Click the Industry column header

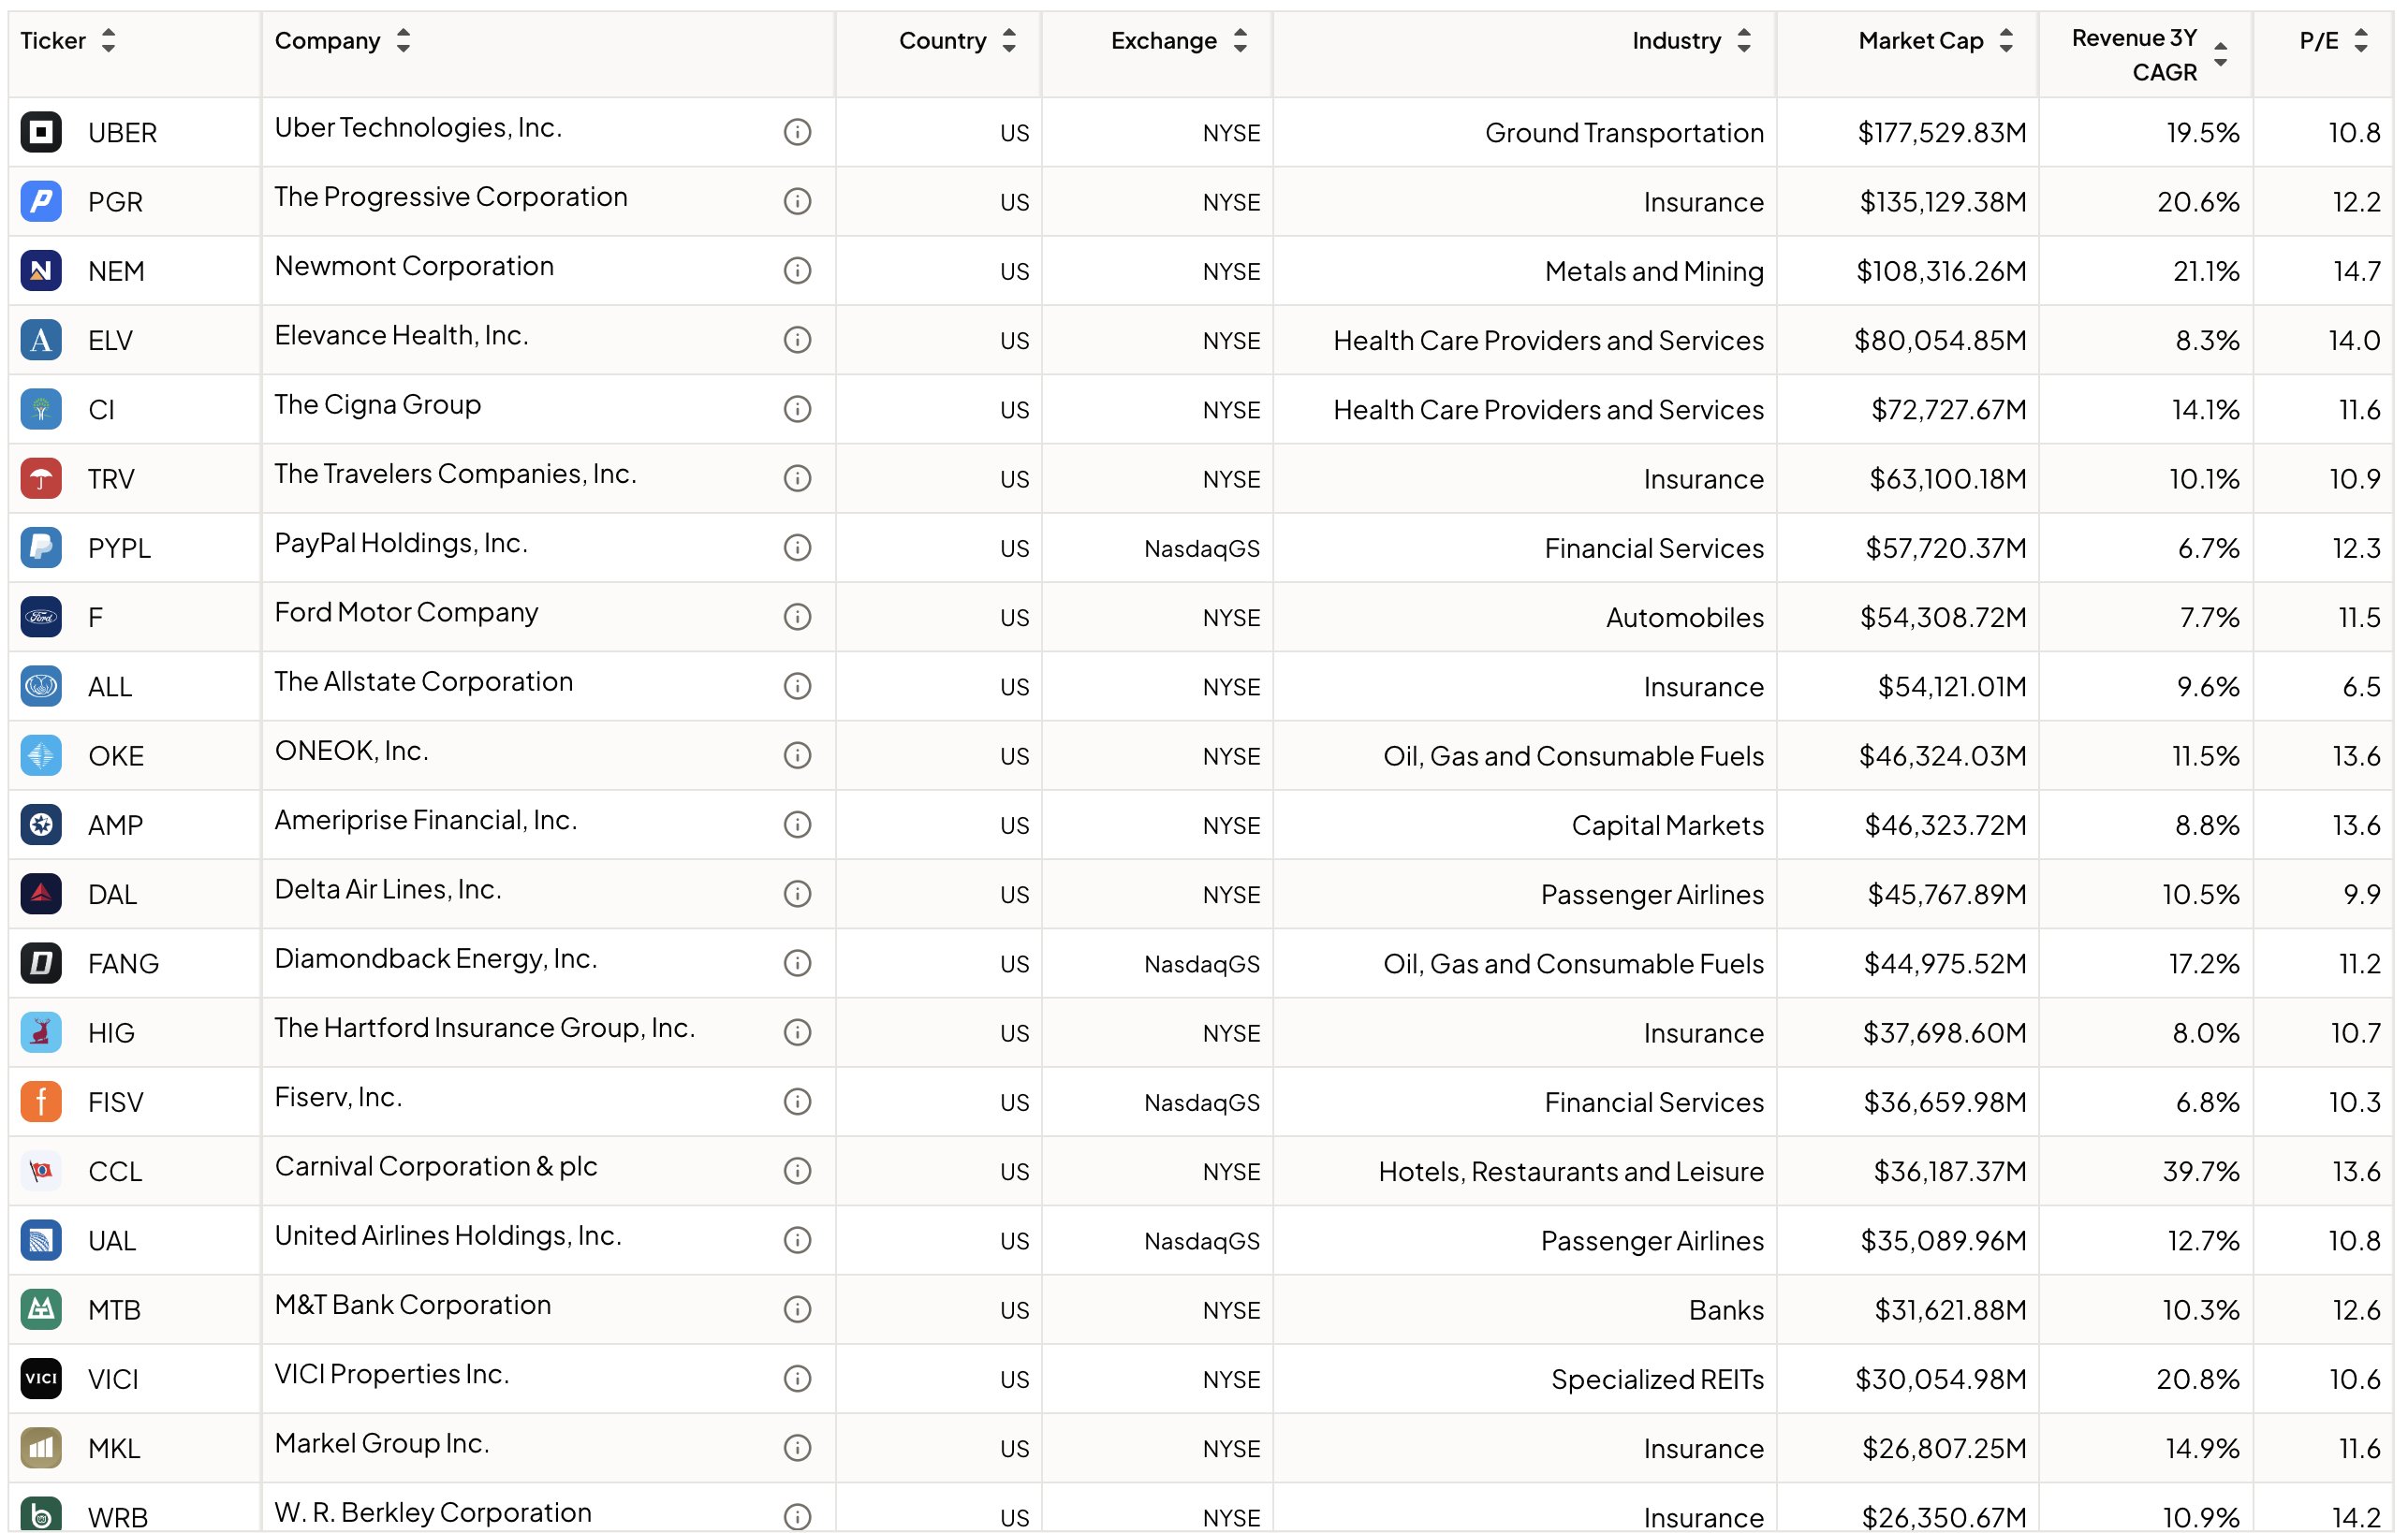pos(1677,41)
